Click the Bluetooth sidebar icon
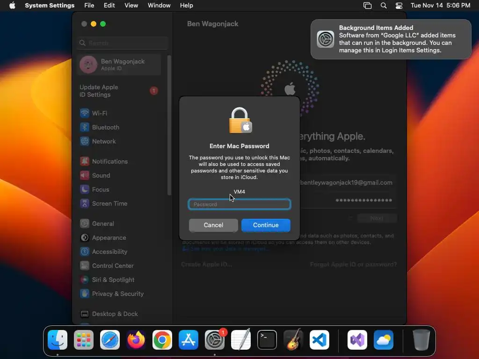 [85, 127]
